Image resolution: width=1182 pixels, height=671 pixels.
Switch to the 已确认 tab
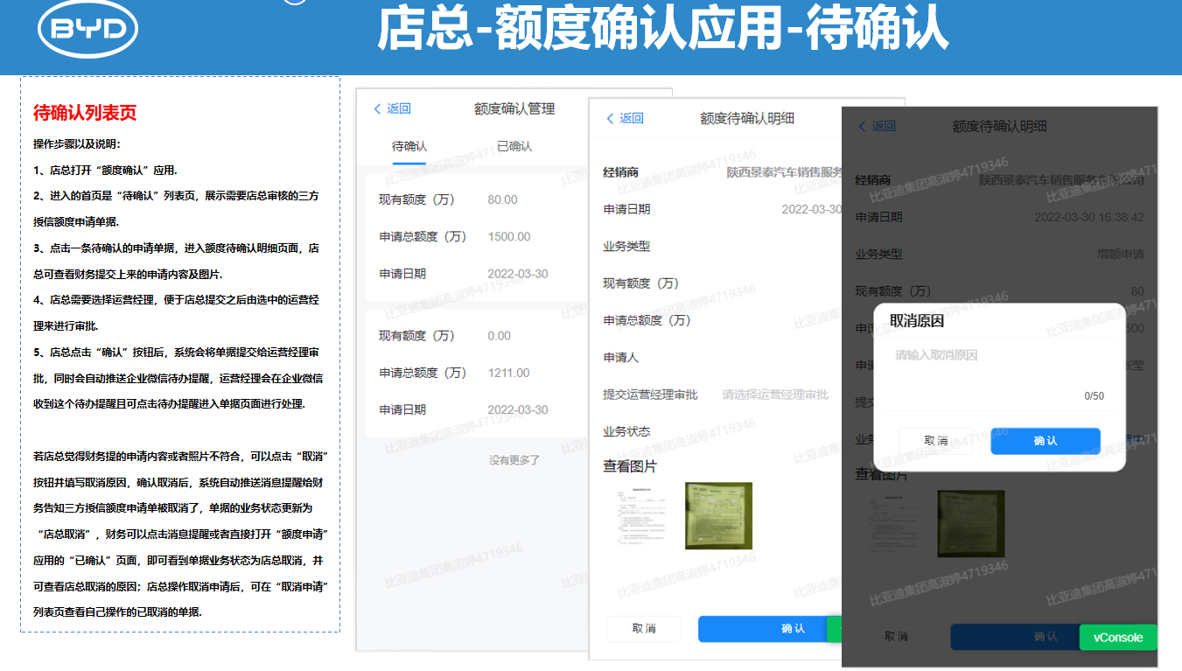click(514, 146)
